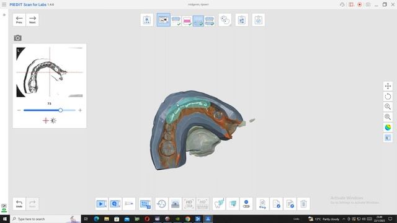Toggle the blue switch option icon
Image resolution: width=397 pixels, height=223 pixels.
click(246, 204)
